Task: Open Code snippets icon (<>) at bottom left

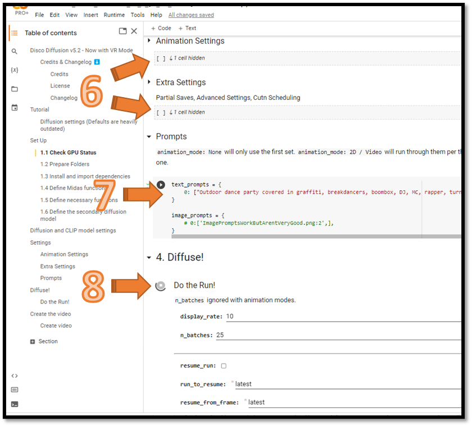Action: [x=15, y=376]
